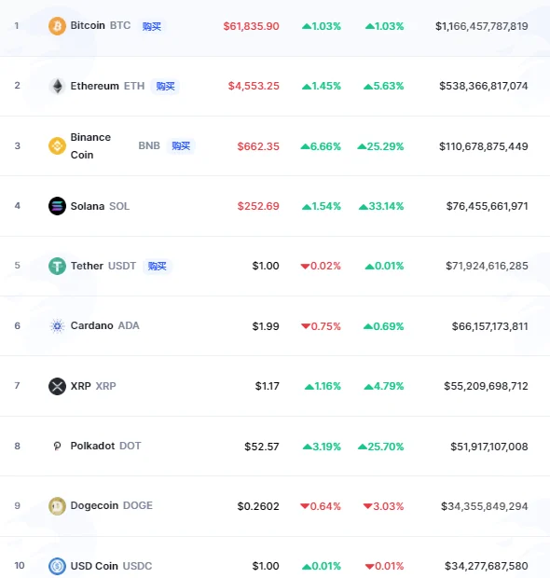The image size is (550, 578).
Task: Click the Cardano logo icon
Action: (x=57, y=326)
